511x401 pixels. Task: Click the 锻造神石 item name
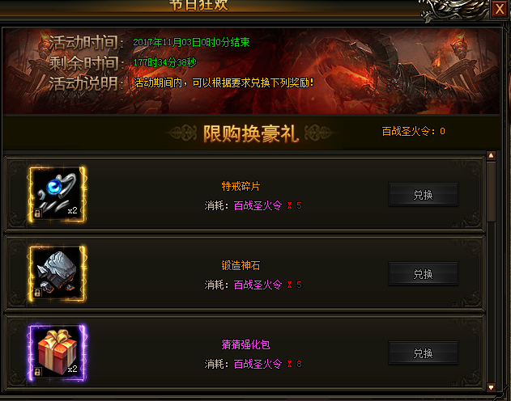pyautogui.click(x=241, y=266)
